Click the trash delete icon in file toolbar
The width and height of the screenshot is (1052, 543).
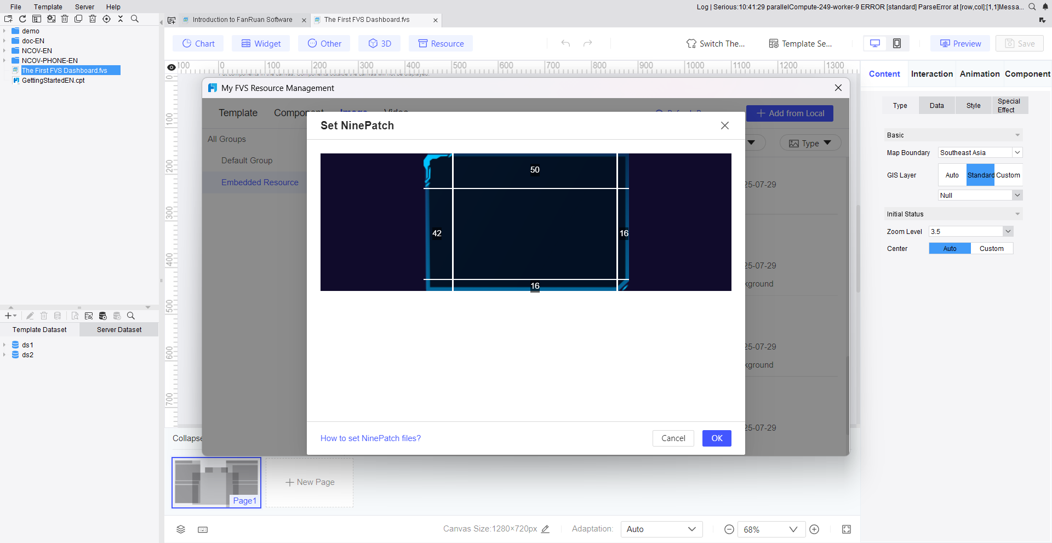[x=65, y=19]
